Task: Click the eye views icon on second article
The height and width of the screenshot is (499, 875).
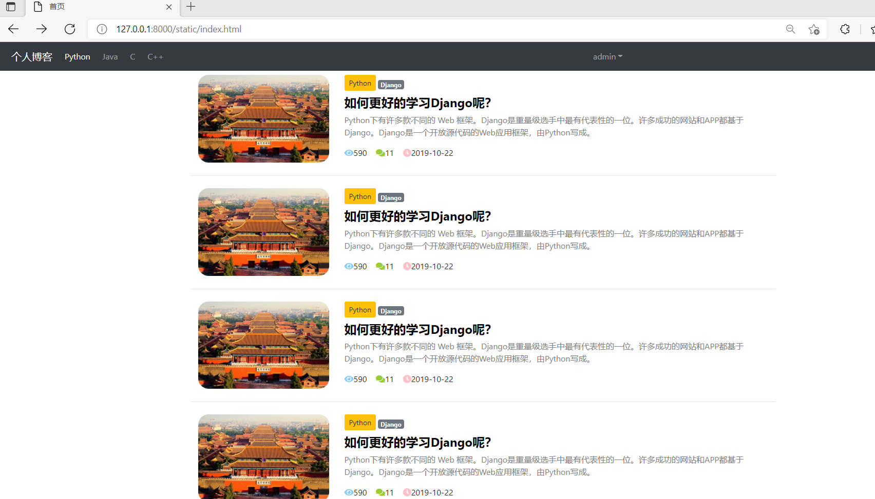Action: [349, 266]
